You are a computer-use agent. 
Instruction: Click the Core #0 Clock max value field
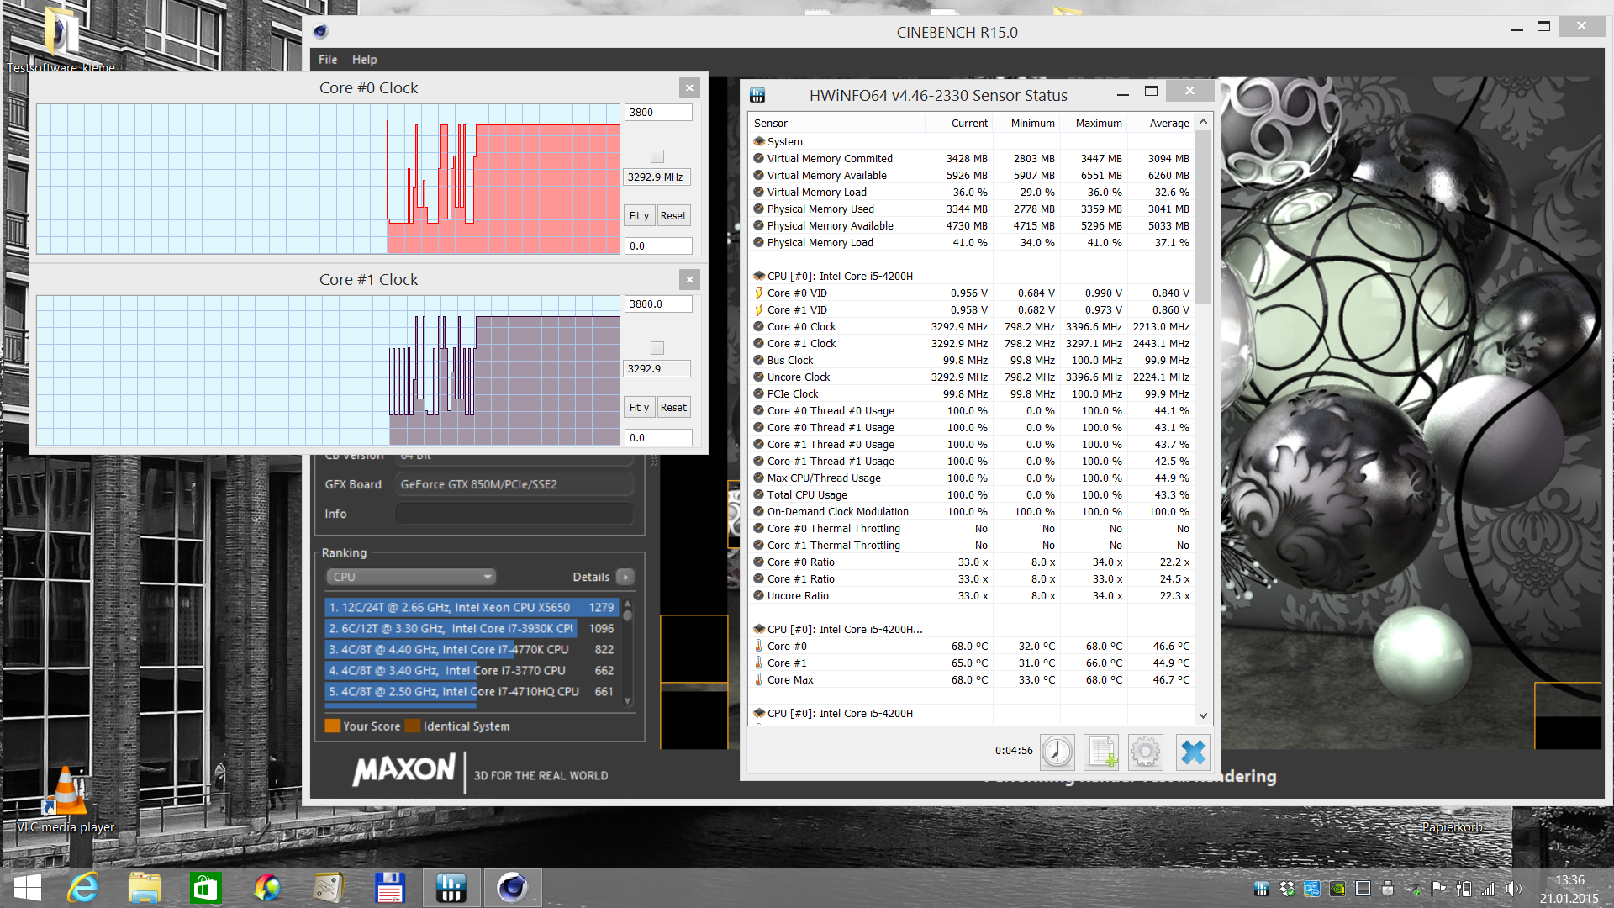[x=658, y=113]
